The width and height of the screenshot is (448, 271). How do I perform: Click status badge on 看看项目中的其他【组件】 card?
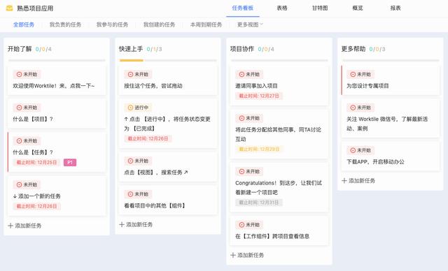[x=138, y=194]
